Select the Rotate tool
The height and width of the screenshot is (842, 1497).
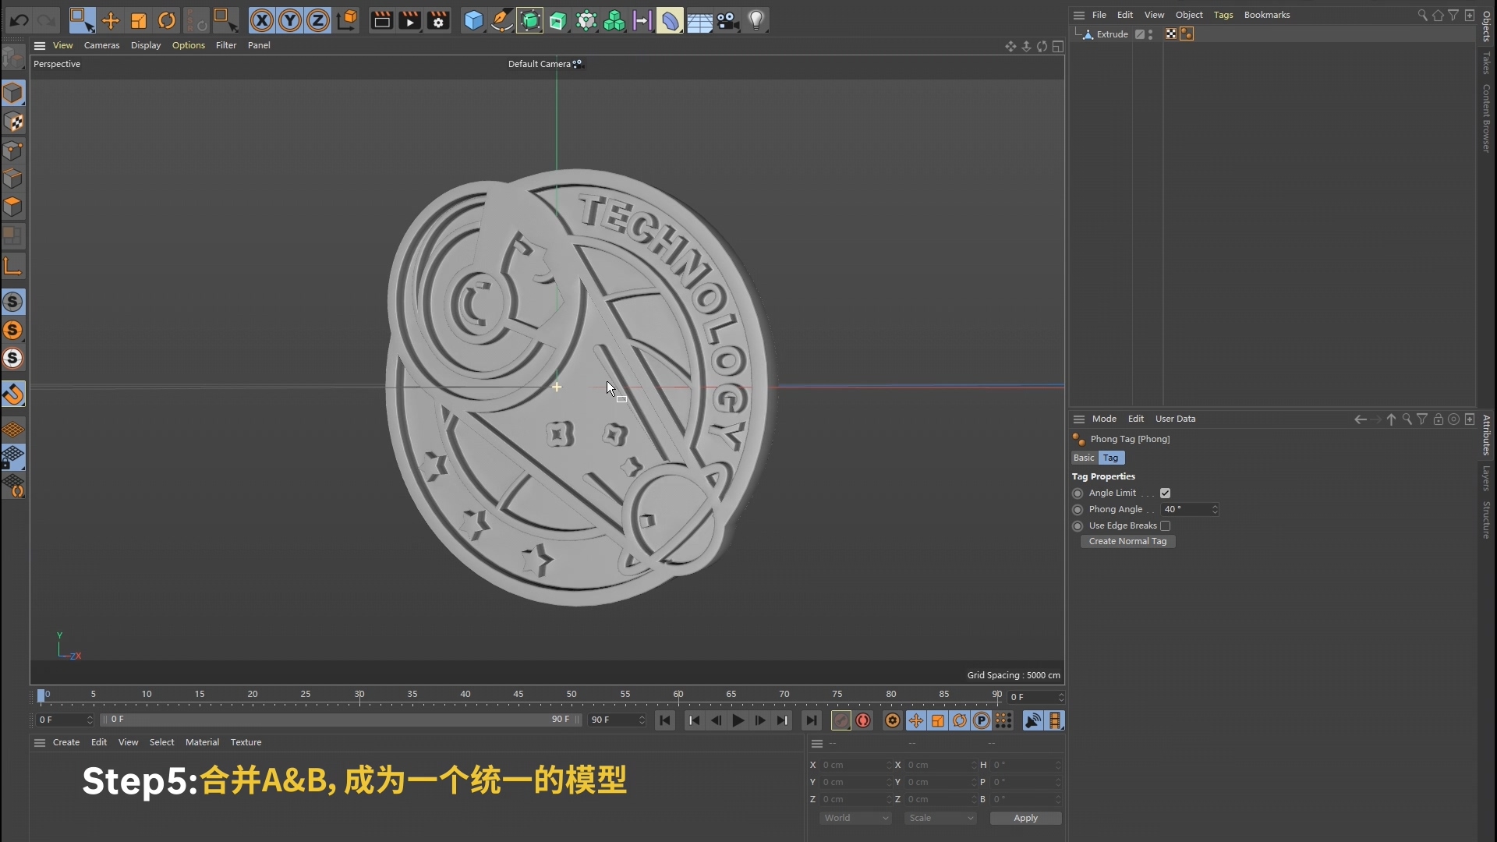167,21
